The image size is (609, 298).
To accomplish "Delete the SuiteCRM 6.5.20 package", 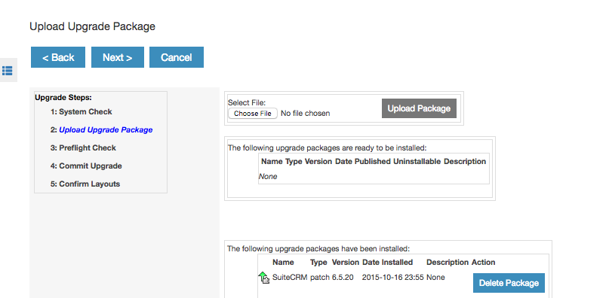I will tap(509, 283).
